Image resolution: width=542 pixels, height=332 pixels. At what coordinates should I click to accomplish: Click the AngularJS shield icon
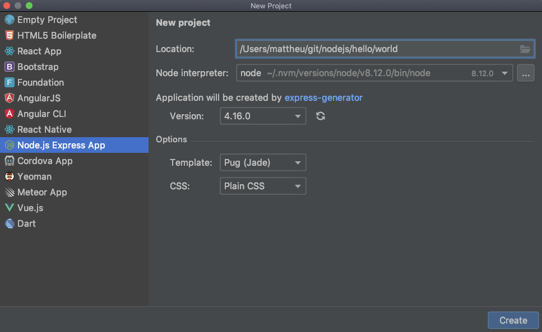point(10,98)
